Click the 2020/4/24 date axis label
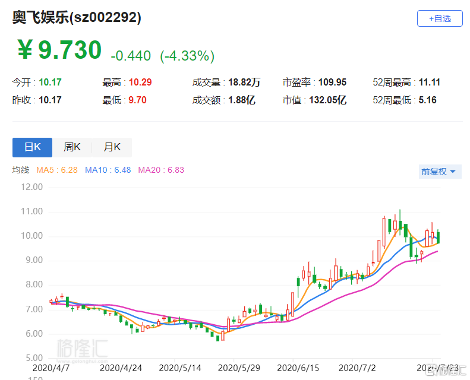 click(121, 368)
